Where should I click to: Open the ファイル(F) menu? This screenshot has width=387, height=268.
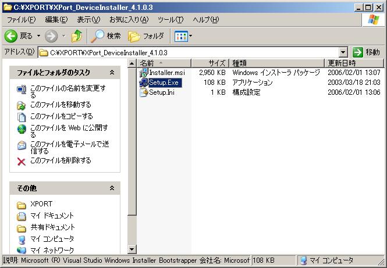tap(21, 20)
